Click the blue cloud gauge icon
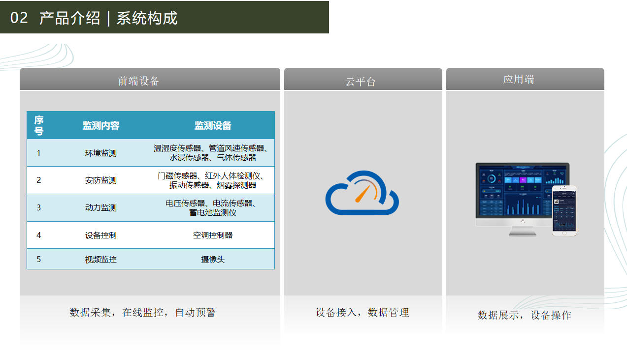The image size is (627, 351). click(x=362, y=193)
